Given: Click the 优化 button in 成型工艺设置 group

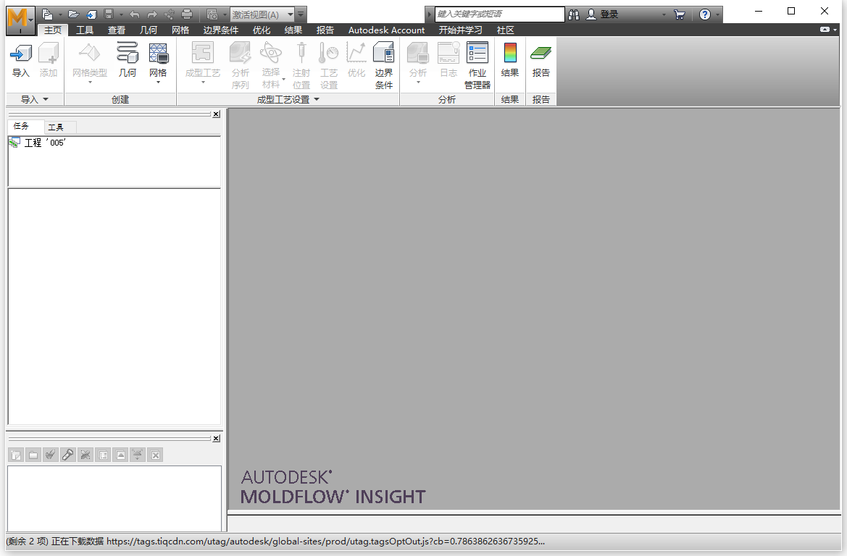Looking at the screenshot, I should point(356,60).
